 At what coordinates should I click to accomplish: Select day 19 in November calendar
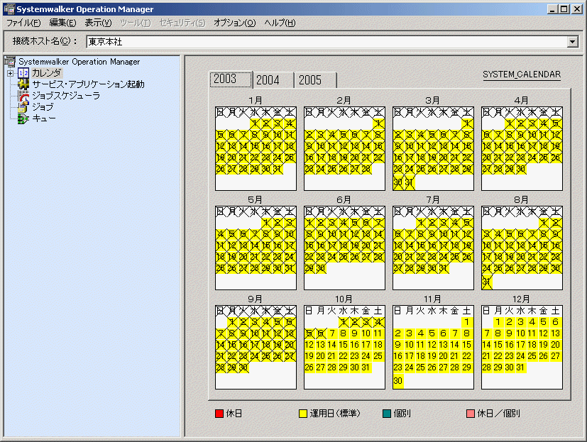click(432, 356)
